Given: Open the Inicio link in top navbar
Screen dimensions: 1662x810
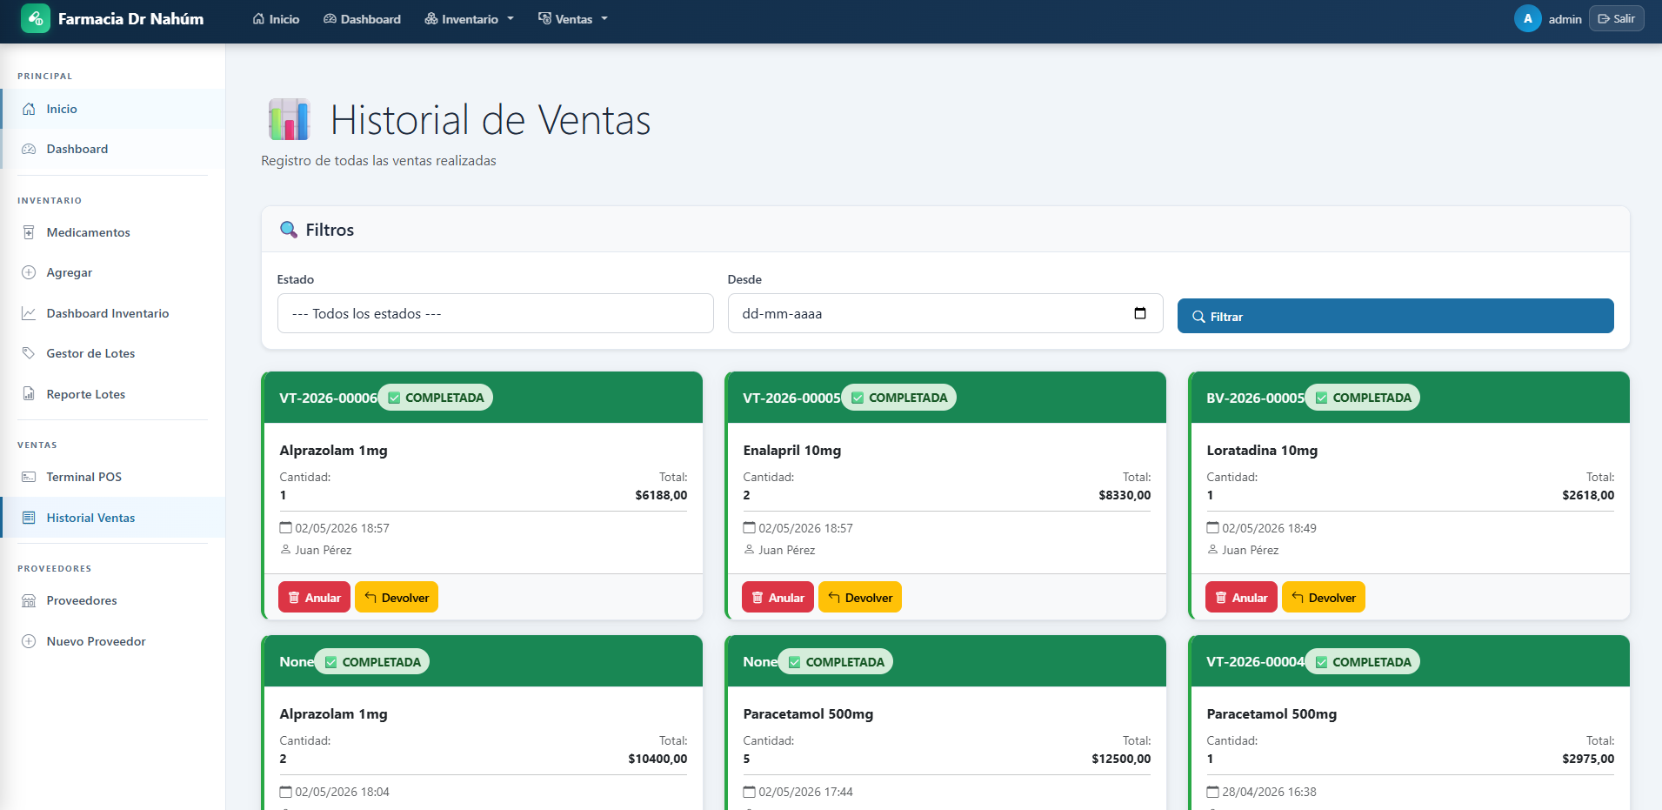Looking at the screenshot, I should pyautogui.click(x=276, y=19).
